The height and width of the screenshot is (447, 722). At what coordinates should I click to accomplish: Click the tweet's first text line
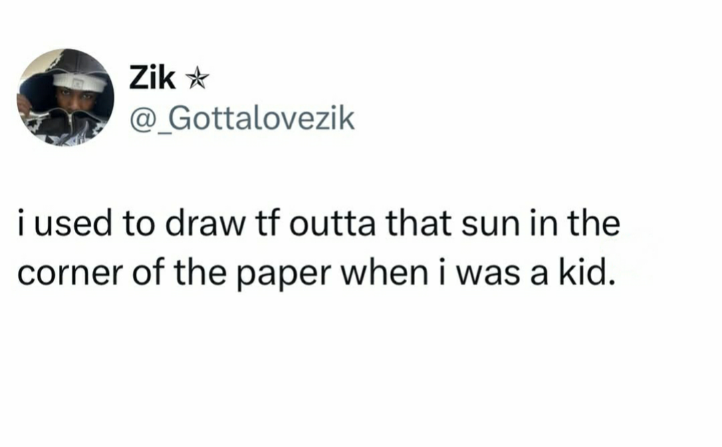click(x=318, y=225)
